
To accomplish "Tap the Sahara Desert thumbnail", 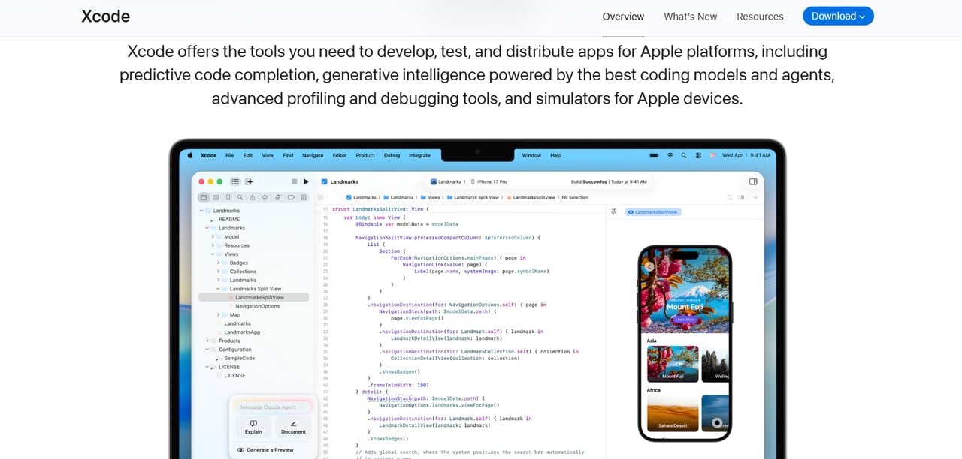I will pyautogui.click(x=673, y=413).
